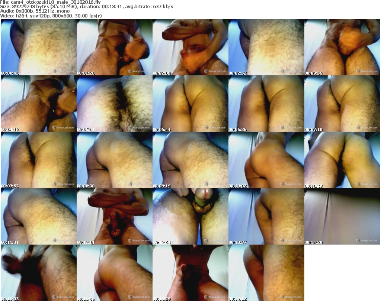The image size is (381, 301).
Task: Click the thumbnail stamped 00:11:31
Action: [x=39, y=216]
